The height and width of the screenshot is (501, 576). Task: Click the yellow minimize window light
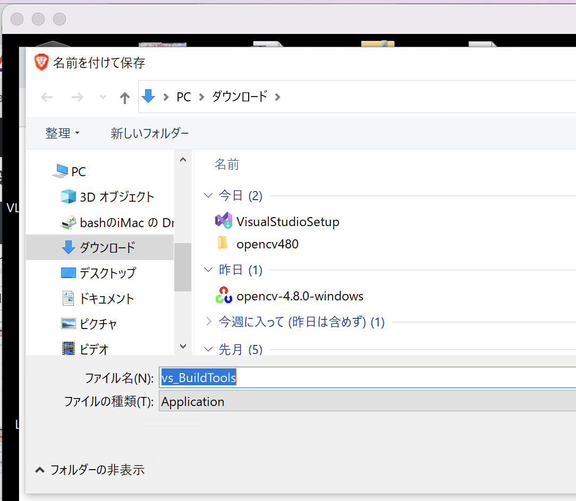tap(38, 19)
